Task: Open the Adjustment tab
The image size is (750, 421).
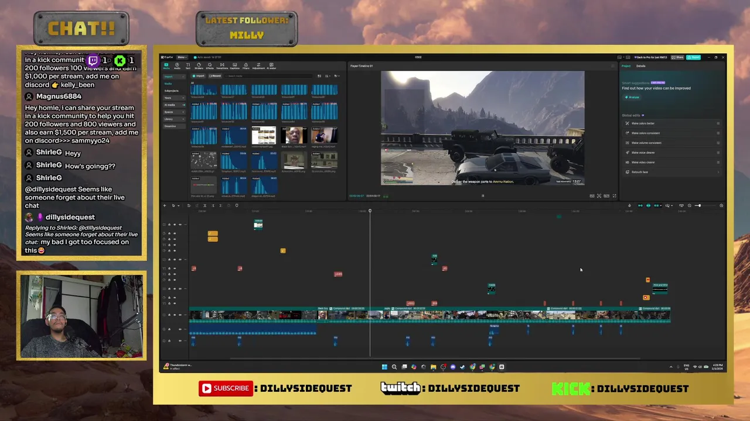Action: coord(258,66)
